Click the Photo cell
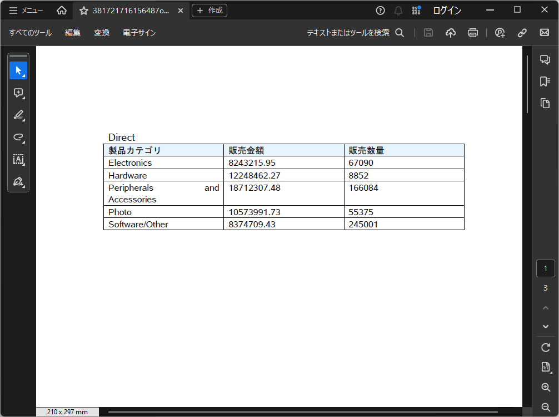 coord(163,212)
